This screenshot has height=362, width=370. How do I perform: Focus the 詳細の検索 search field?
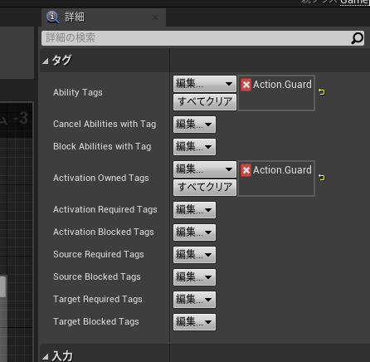(x=202, y=38)
